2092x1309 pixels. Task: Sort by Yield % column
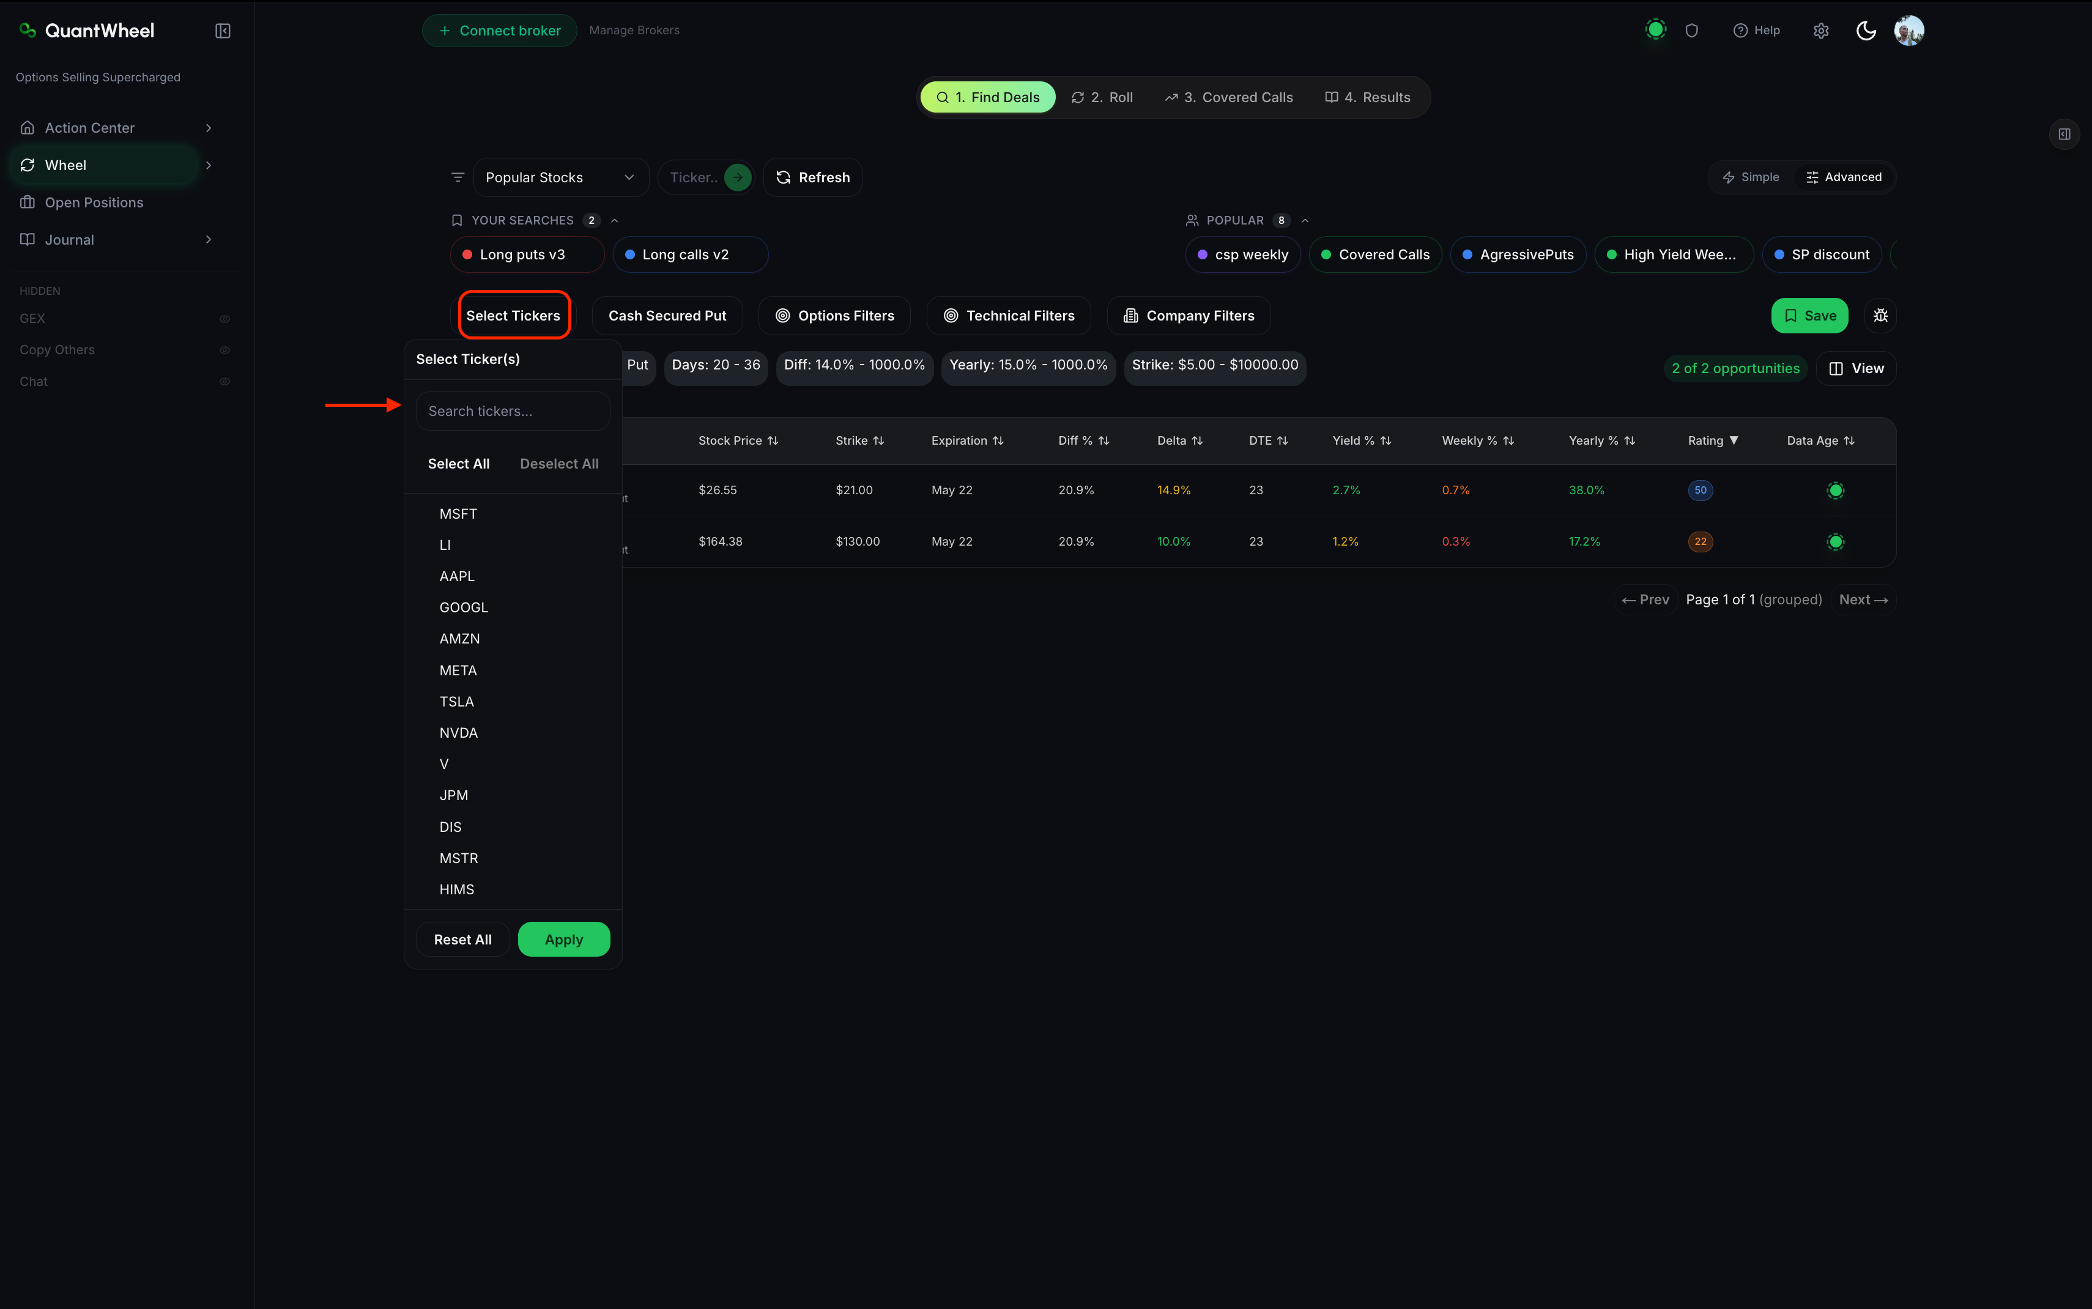pos(1362,440)
